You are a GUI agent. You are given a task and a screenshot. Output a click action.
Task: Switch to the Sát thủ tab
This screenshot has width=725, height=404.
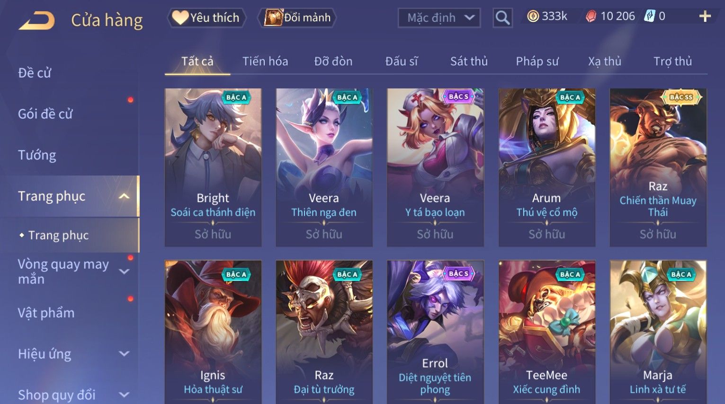pyautogui.click(x=469, y=61)
